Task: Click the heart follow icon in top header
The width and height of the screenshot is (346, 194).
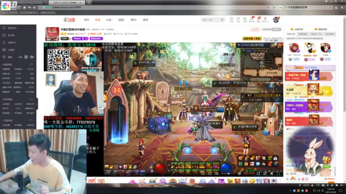Action: (x=238, y=19)
